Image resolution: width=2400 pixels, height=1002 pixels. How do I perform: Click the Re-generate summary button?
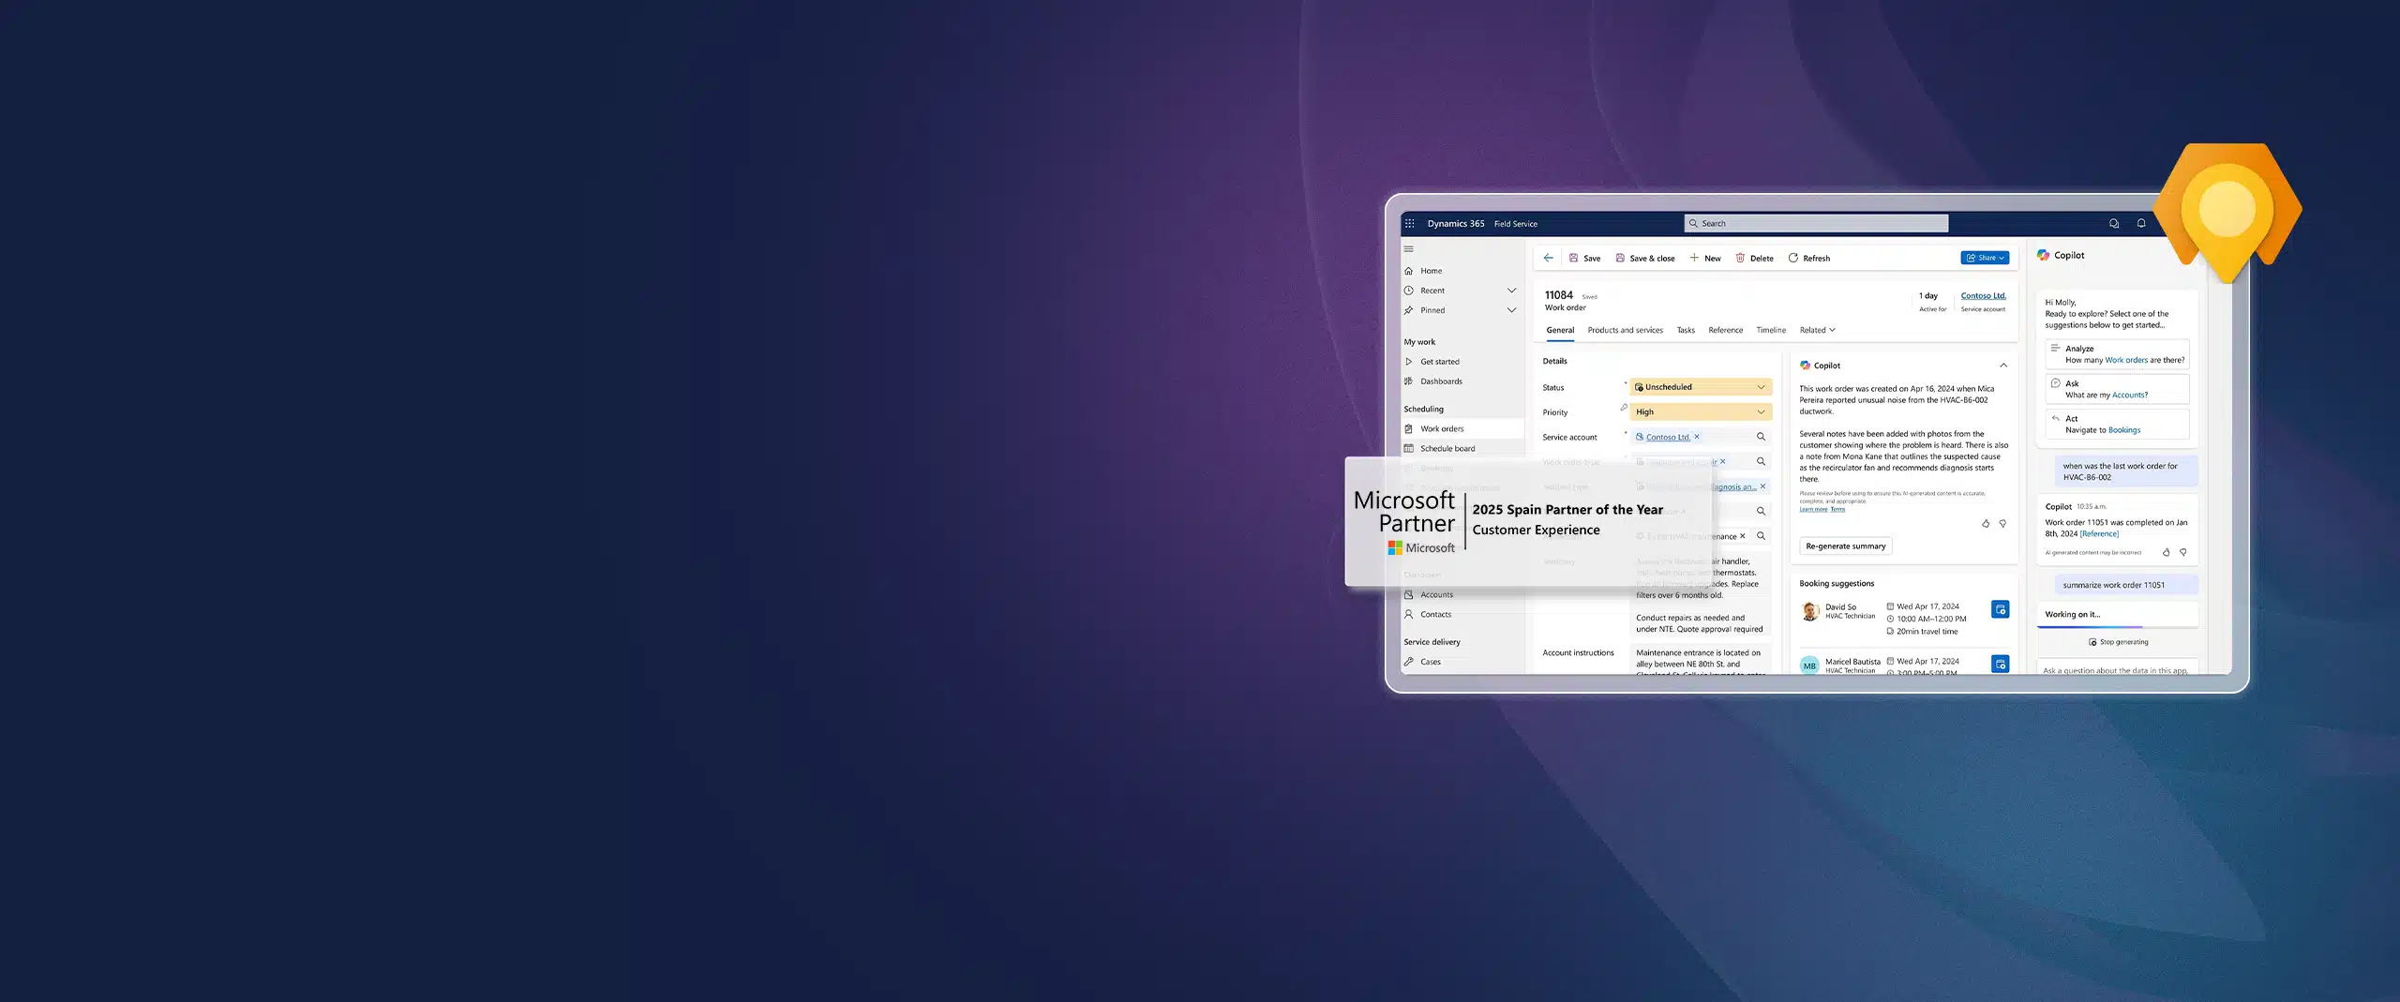point(1845,546)
